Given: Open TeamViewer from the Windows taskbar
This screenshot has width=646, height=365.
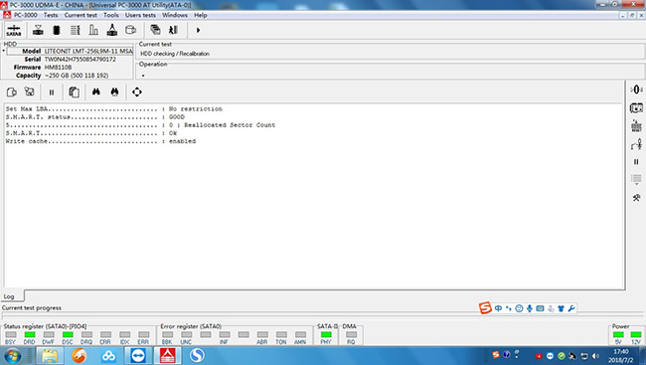Looking at the screenshot, I should click(138, 355).
